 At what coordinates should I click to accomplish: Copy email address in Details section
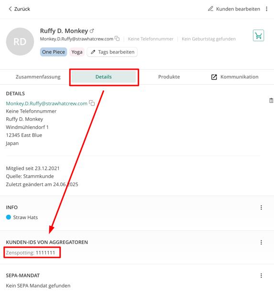(92, 103)
